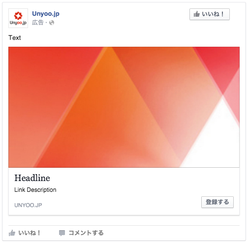Click the thumbs-up icon in the post footer

(x=12, y=233)
